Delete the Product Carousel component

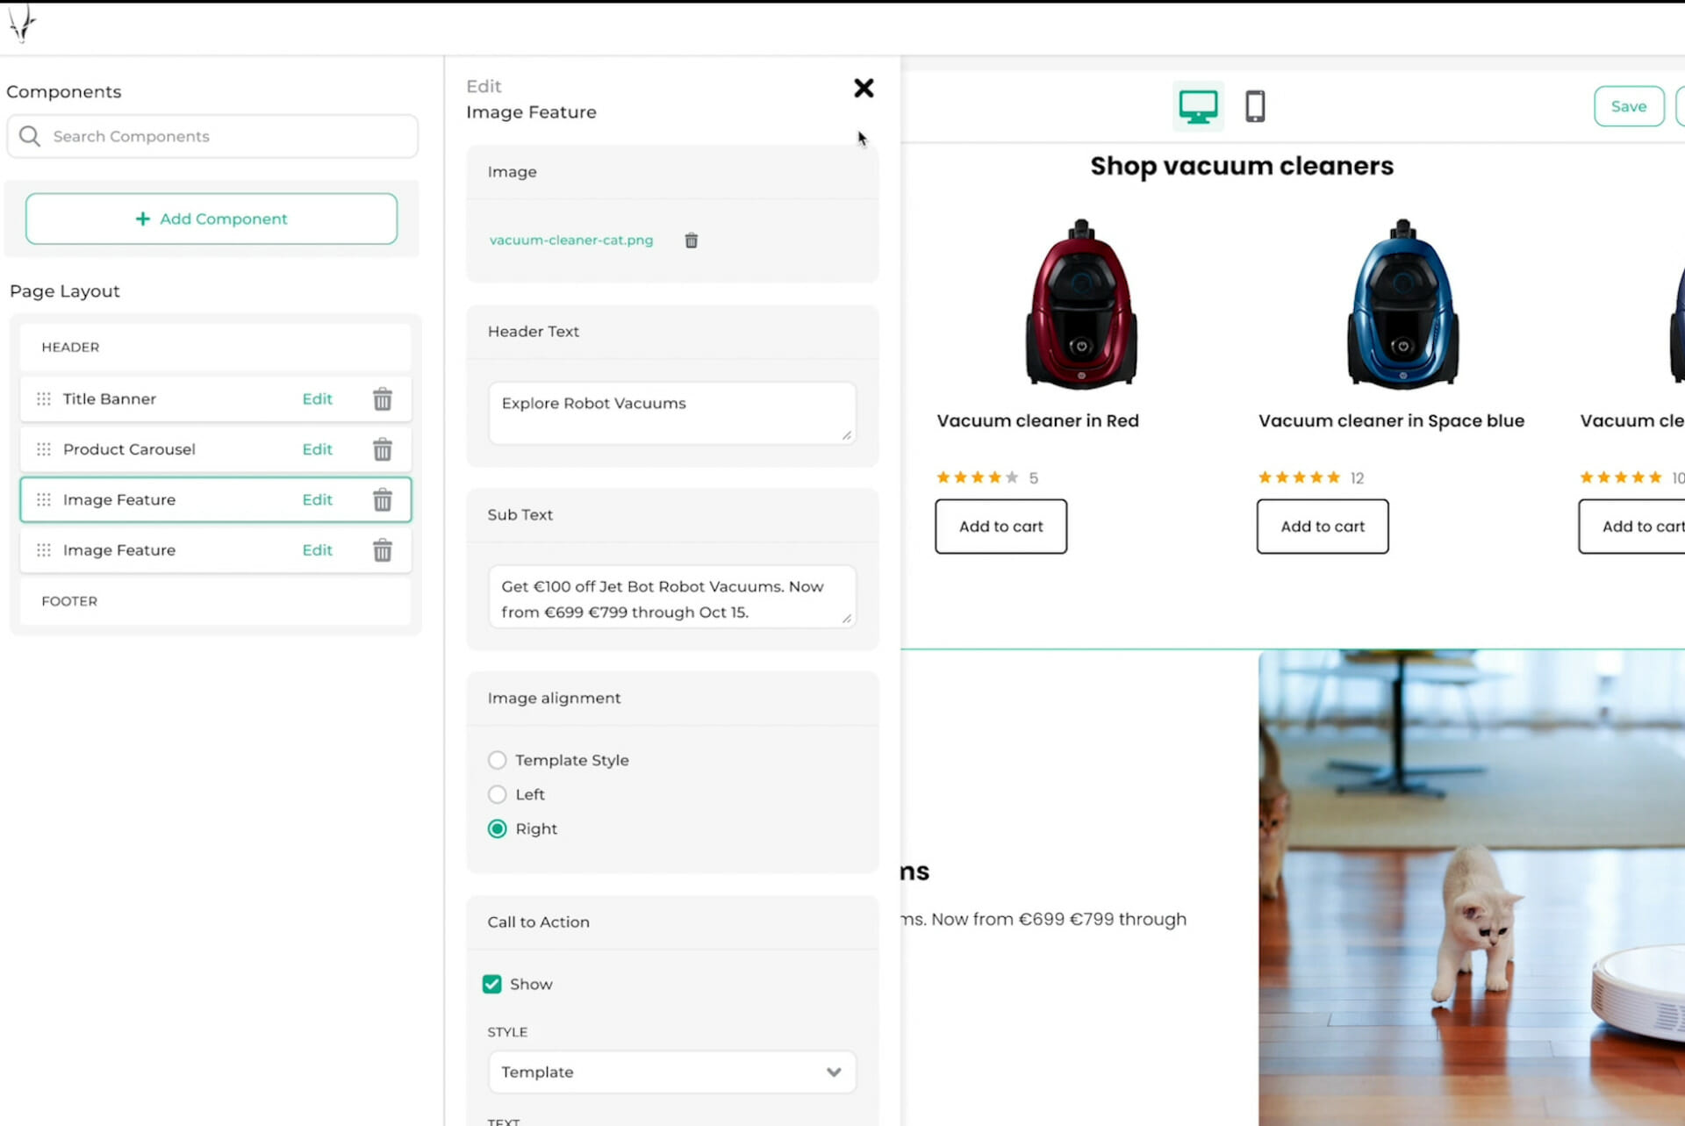(x=383, y=449)
